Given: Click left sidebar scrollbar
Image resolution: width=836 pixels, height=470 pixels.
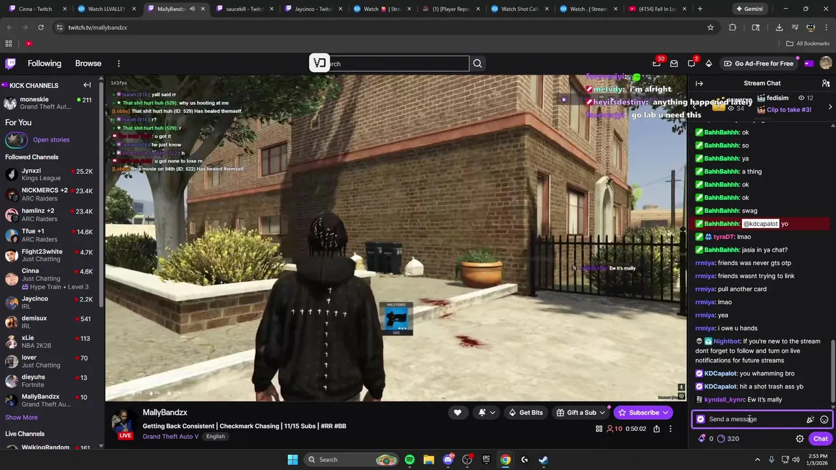Looking at the screenshot, I should click(101, 196).
